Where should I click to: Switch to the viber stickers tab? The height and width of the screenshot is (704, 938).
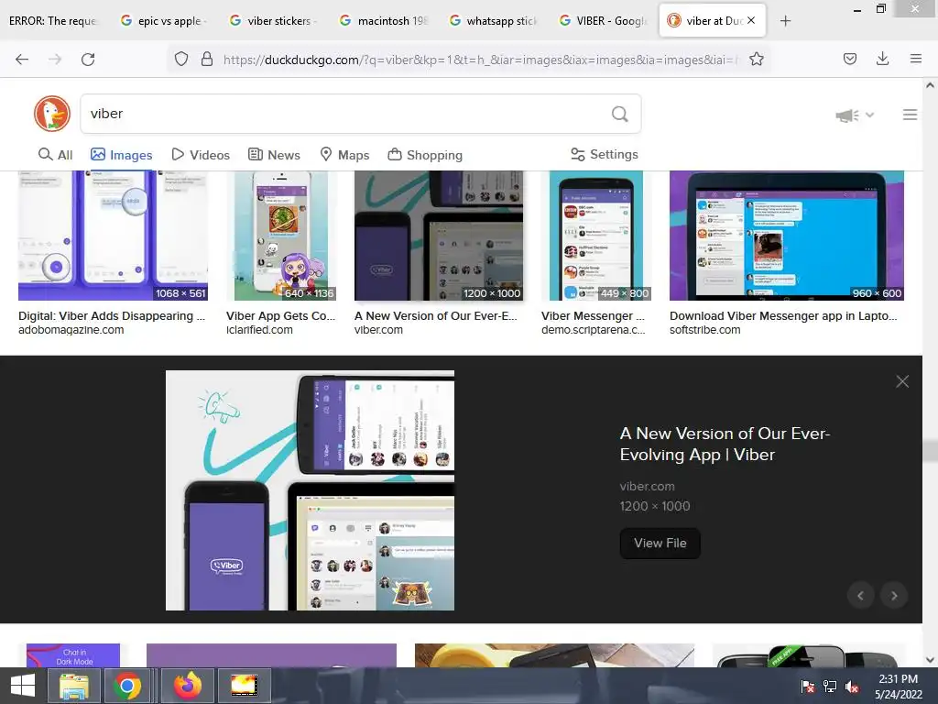[273, 21]
